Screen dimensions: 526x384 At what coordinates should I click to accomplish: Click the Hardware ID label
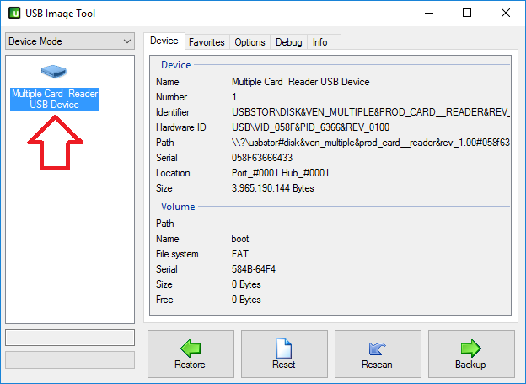180,127
